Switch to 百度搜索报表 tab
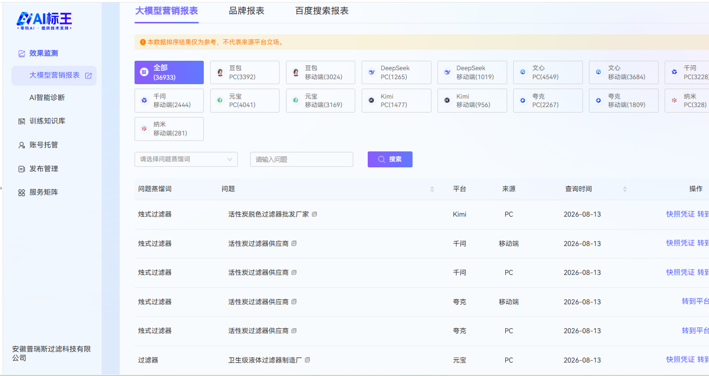 [x=322, y=11]
